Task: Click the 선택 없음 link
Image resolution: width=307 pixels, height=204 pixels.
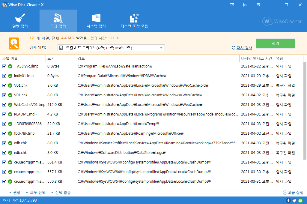Action: pyautogui.click(x=63, y=193)
